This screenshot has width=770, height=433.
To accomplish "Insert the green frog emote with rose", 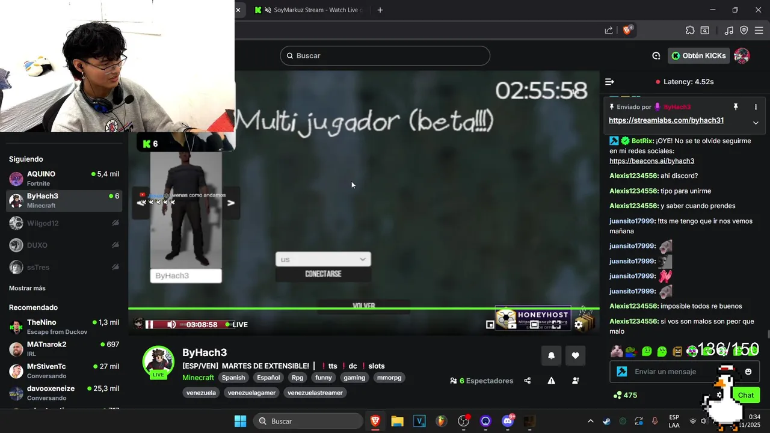I will click(x=631, y=351).
